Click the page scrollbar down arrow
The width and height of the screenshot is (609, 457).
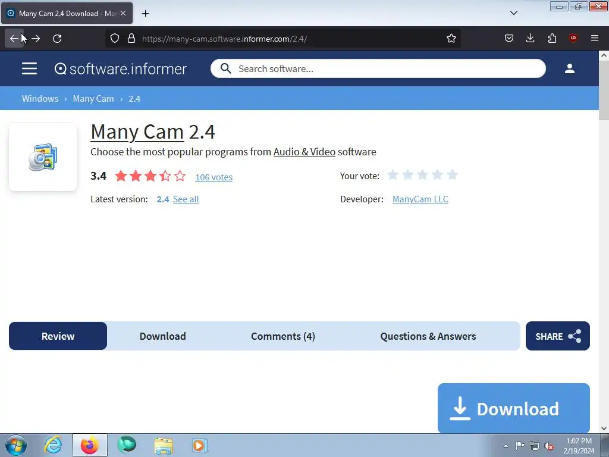click(604, 428)
